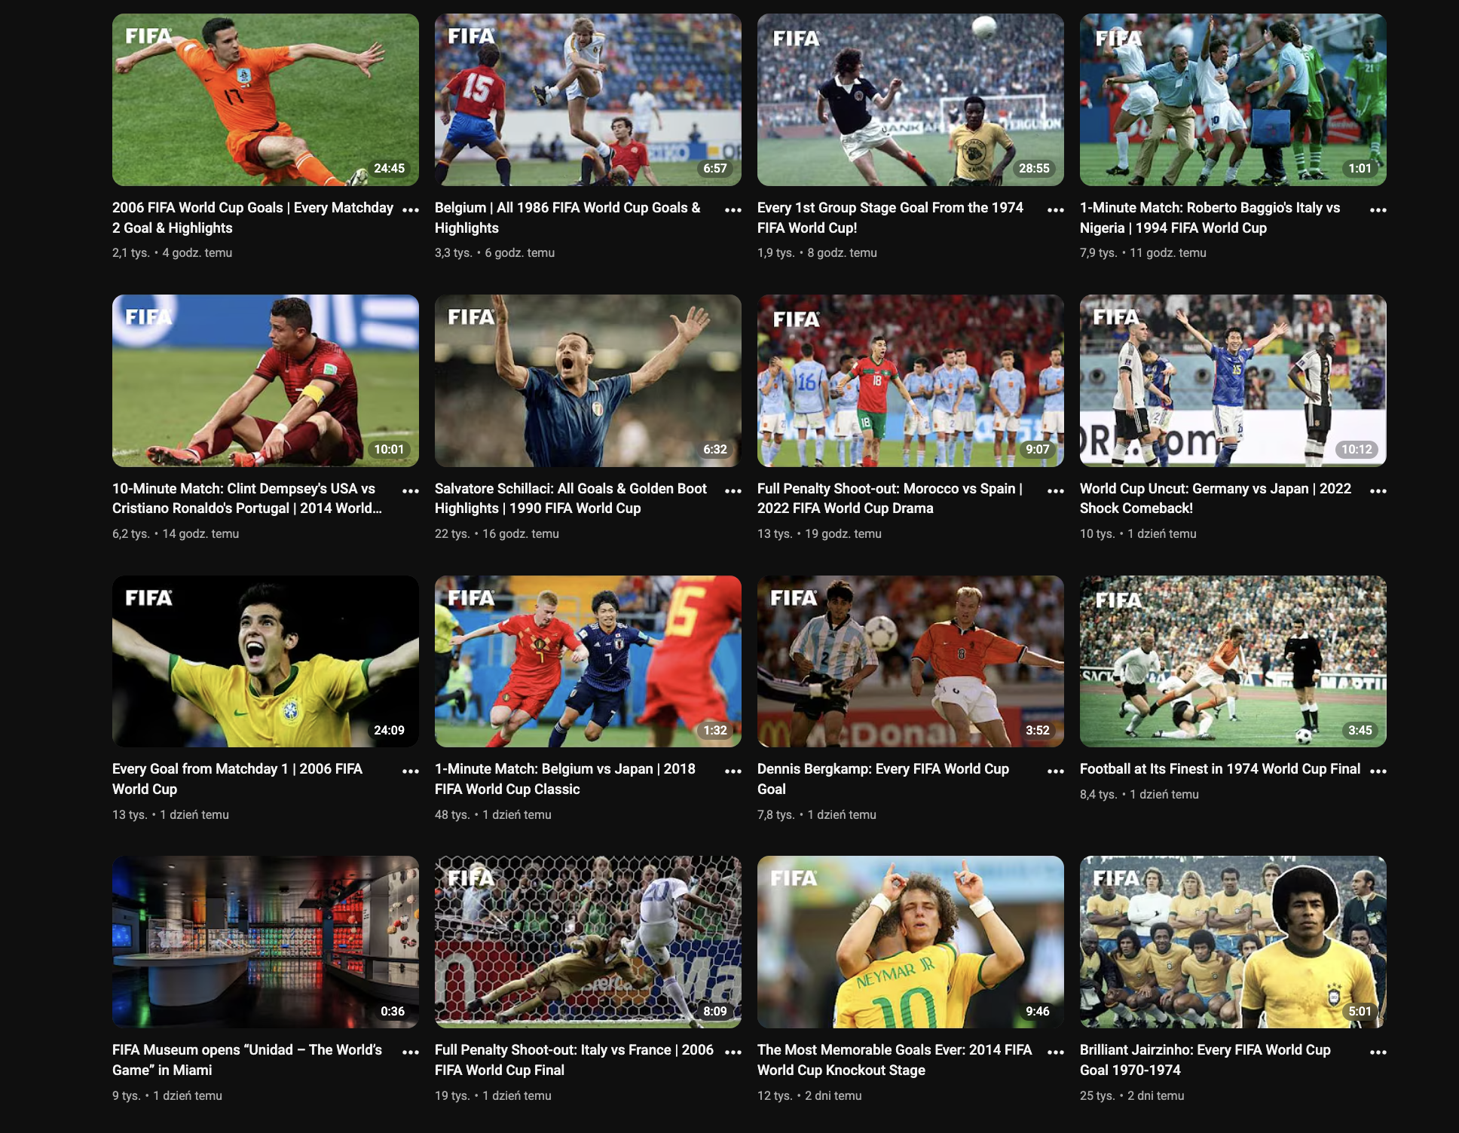Open more options for Salvatore Schillaci video
This screenshot has width=1459, height=1133.
point(733,491)
